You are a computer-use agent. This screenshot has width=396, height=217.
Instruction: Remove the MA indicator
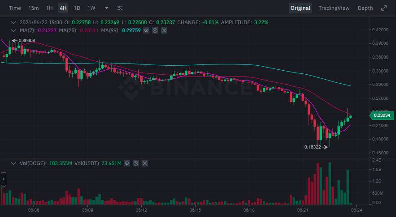coord(164,30)
